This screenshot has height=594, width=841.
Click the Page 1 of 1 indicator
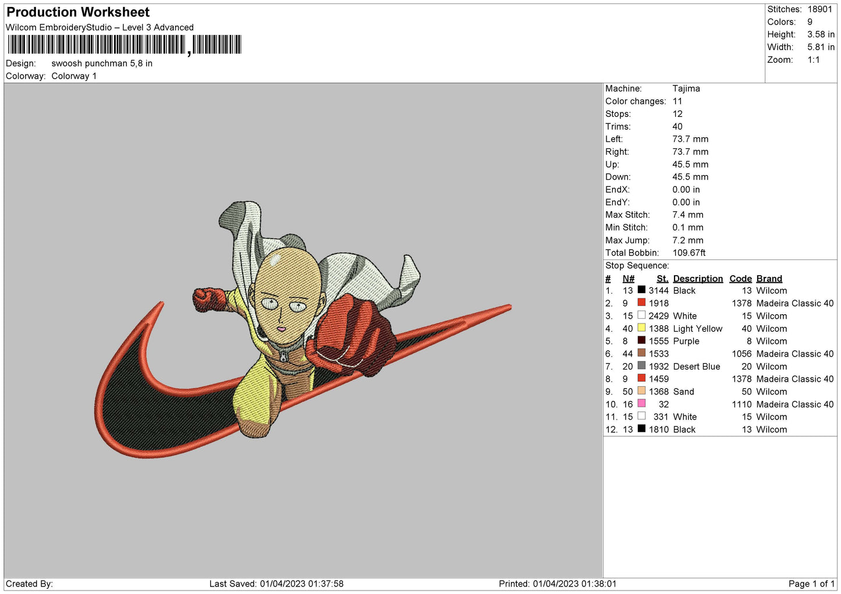click(811, 584)
